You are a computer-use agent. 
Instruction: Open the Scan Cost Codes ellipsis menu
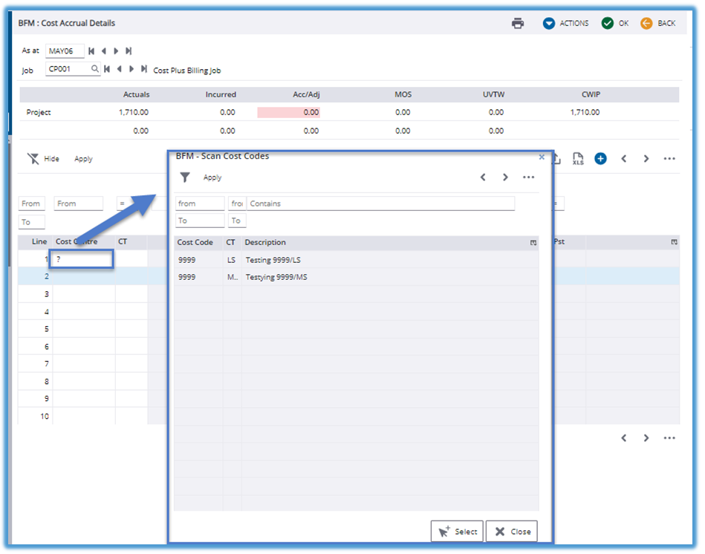point(528,177)
